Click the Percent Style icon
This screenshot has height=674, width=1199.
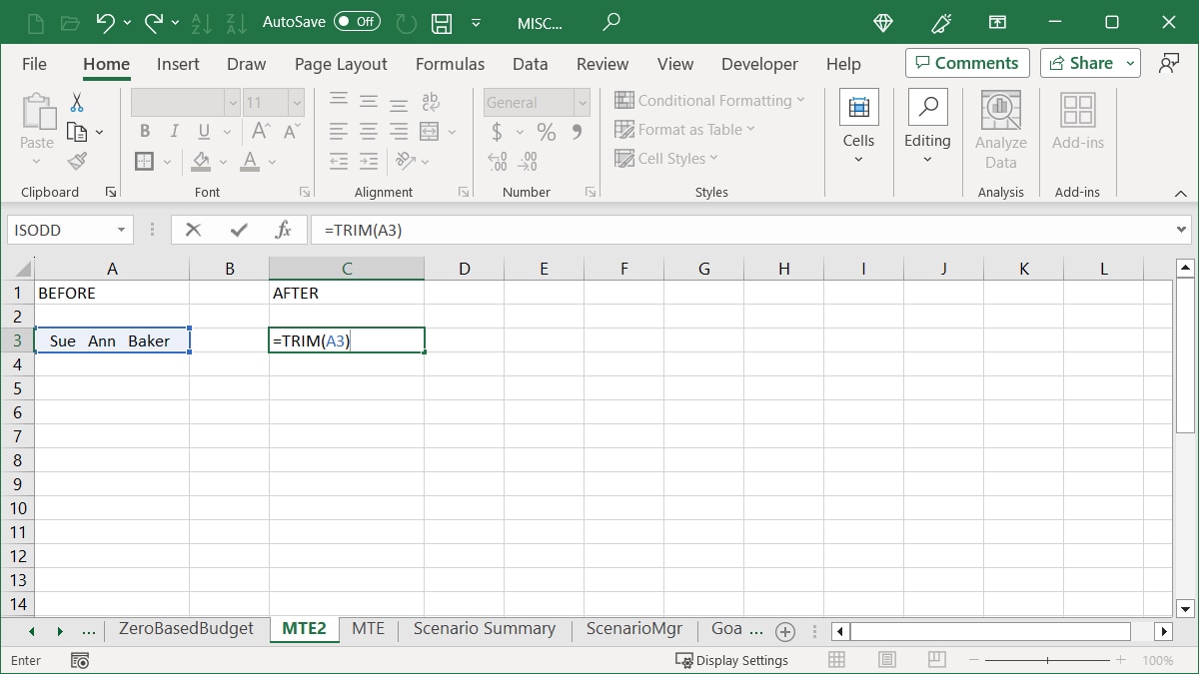point(546,130)
